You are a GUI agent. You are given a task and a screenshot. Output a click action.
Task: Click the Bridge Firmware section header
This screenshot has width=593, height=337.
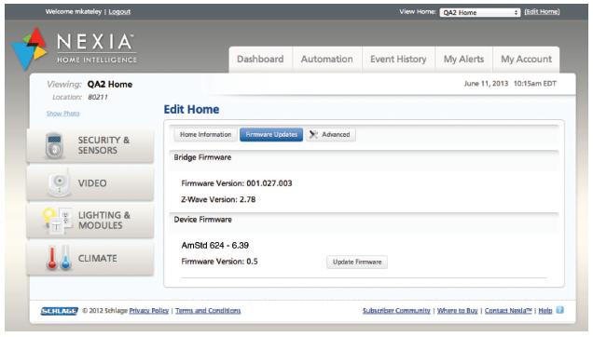click(202, 157)
